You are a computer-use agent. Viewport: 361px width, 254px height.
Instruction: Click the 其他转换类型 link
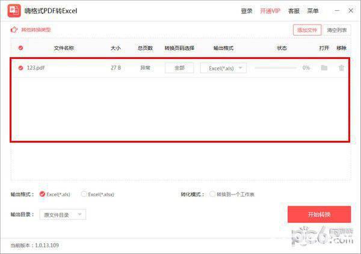coord(36,29)
